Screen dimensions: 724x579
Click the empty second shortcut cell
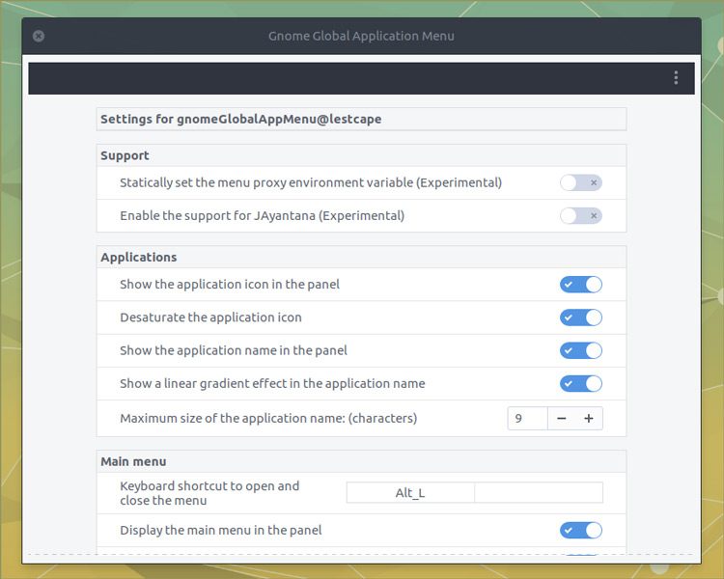tap(539, 493)
